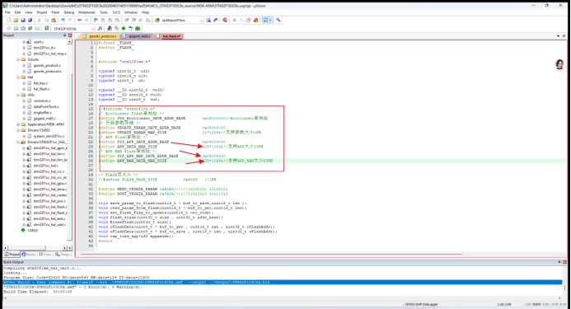This screenshot has height=309, width=571.
Task: Switch to the Functions panel tab
Action: [45, 255]
